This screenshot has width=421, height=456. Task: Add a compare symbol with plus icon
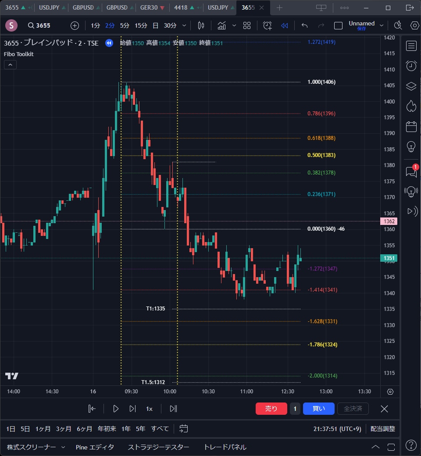pyautogui.click(x=75, y=25)
